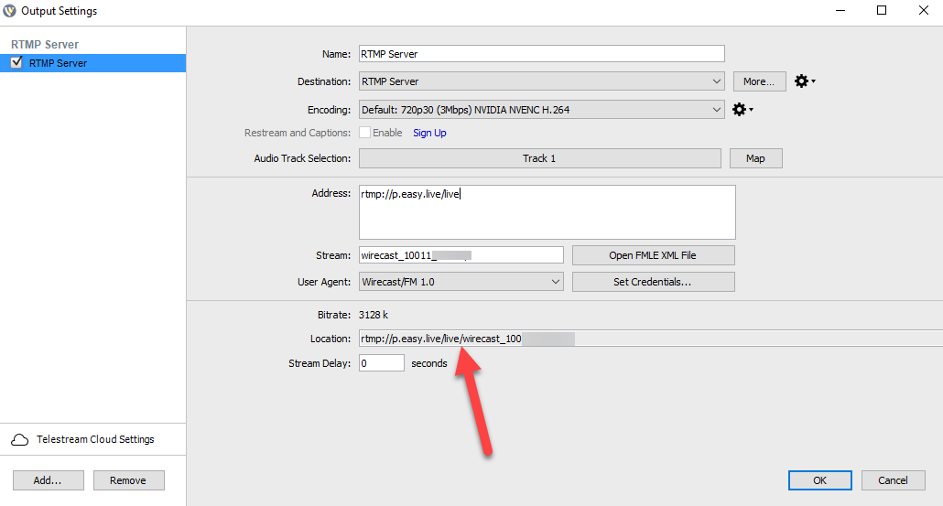The height and width of the screenshot is (506, 943).
Task: Close the Output Settings window
Action: tap(923, 10)
